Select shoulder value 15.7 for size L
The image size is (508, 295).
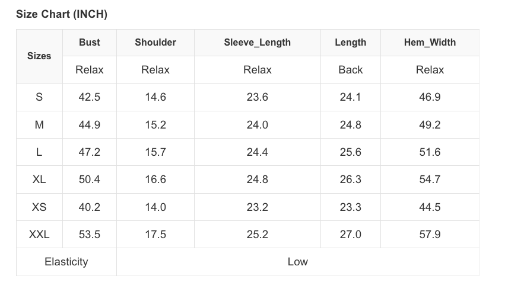[x=155, y=152]
